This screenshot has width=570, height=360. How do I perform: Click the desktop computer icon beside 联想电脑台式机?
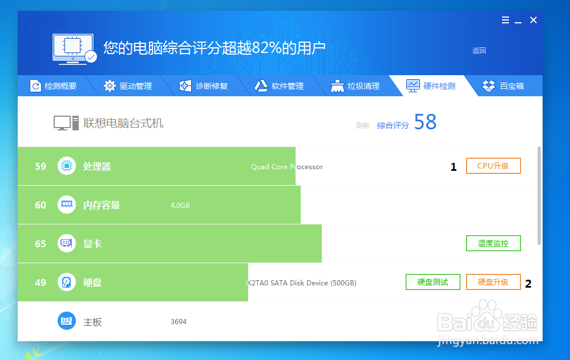click(66, 123)
